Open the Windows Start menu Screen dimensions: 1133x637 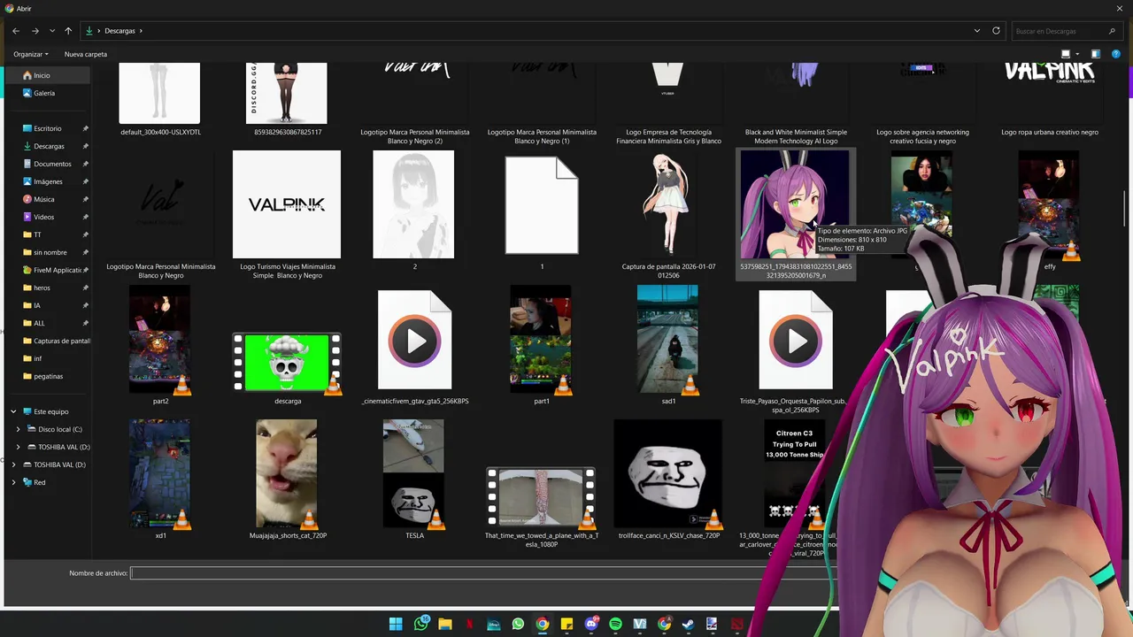click(397, 624)
